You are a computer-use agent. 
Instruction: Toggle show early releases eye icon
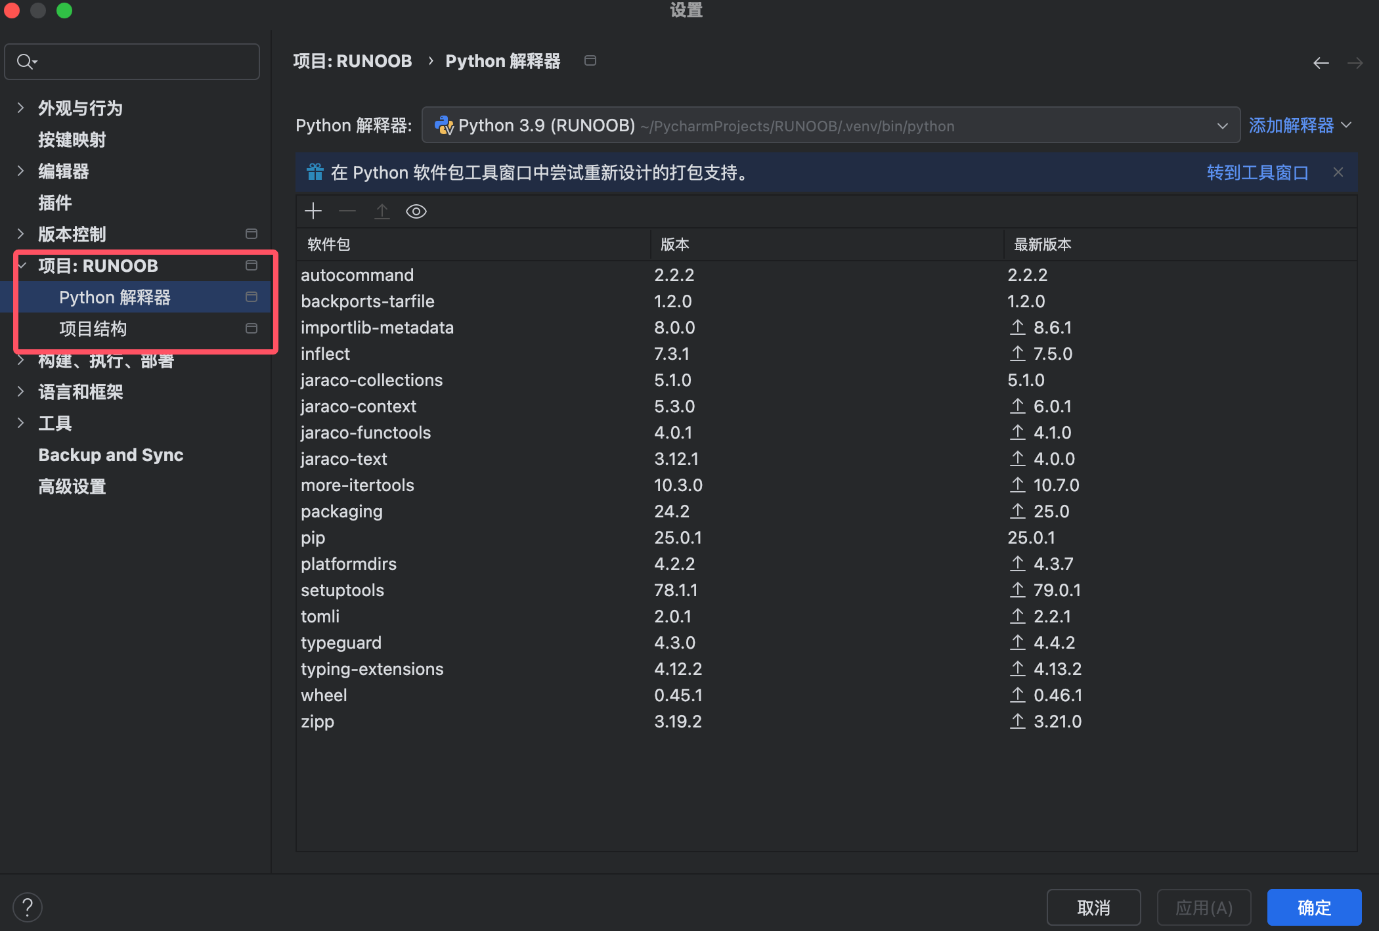coord(416,211)
